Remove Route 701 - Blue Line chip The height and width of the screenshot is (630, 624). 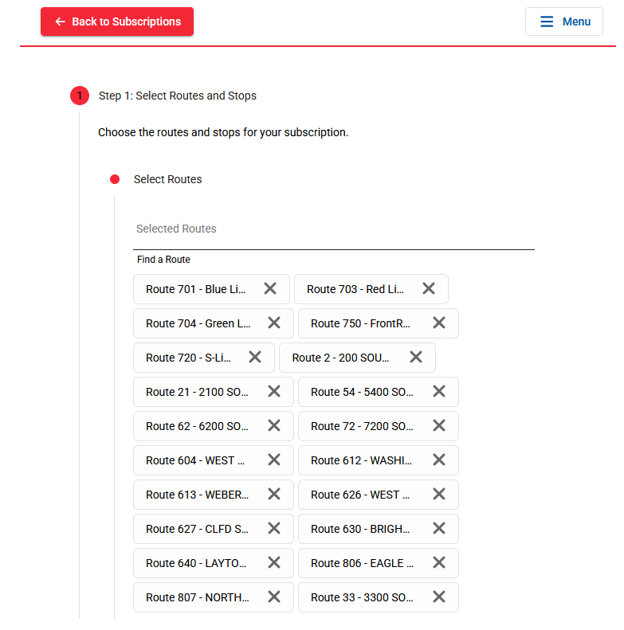tap(270, 288)
